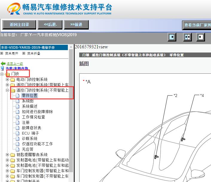
Task: Select the 门锁 folder item
Action: (15, 74)
